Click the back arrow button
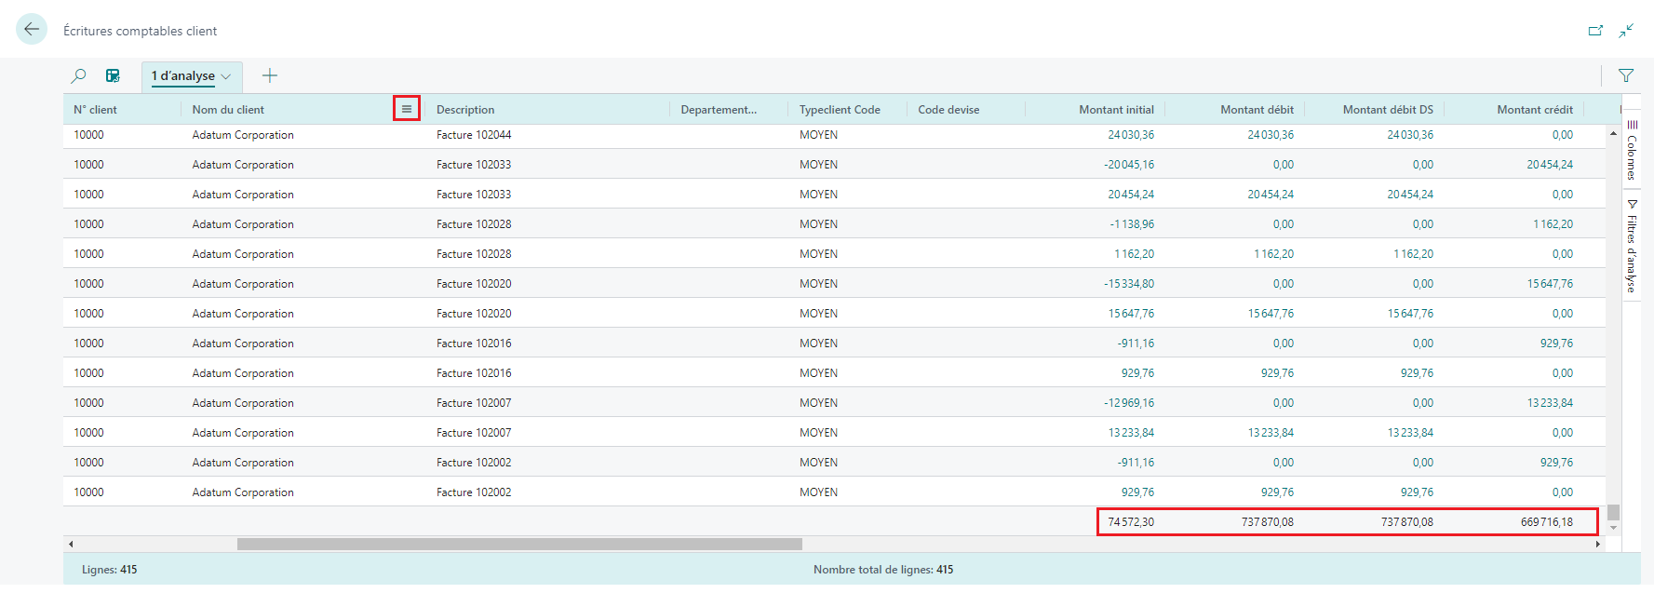 32,29
